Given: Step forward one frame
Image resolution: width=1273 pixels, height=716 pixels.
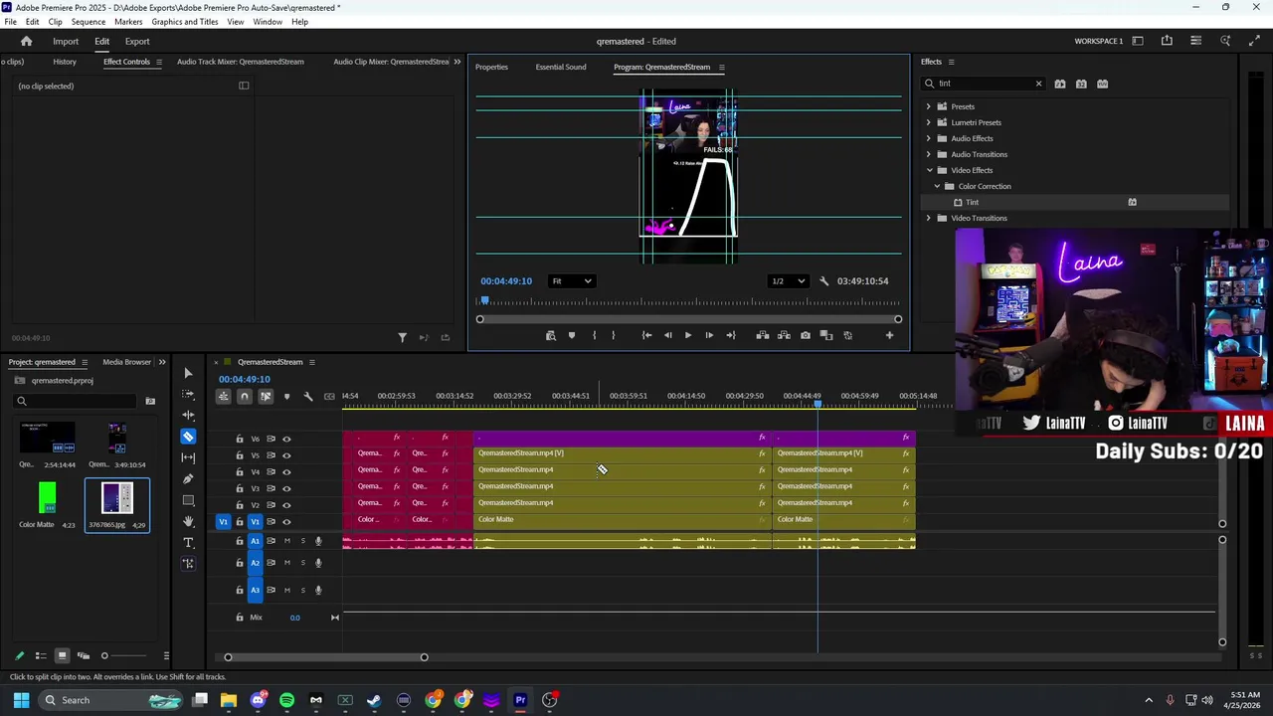Looking at the screenshot, I should tap(709, 335).
